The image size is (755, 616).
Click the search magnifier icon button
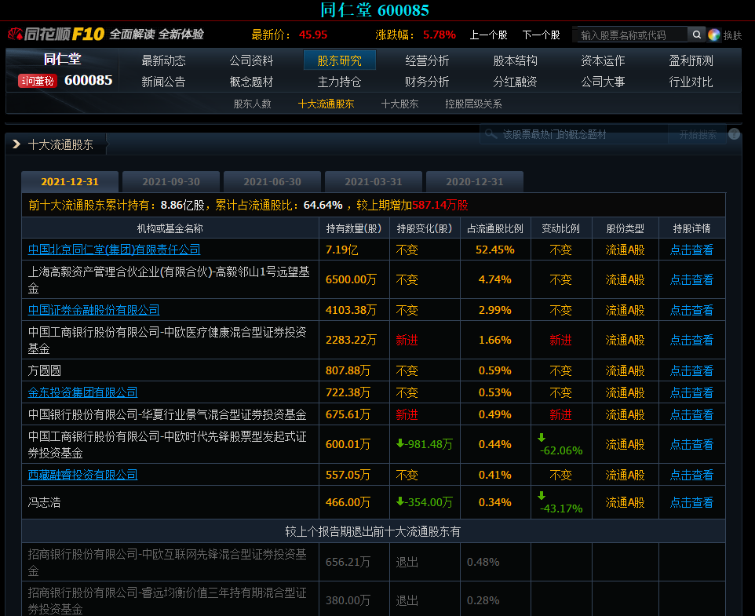tap(696, 35)
